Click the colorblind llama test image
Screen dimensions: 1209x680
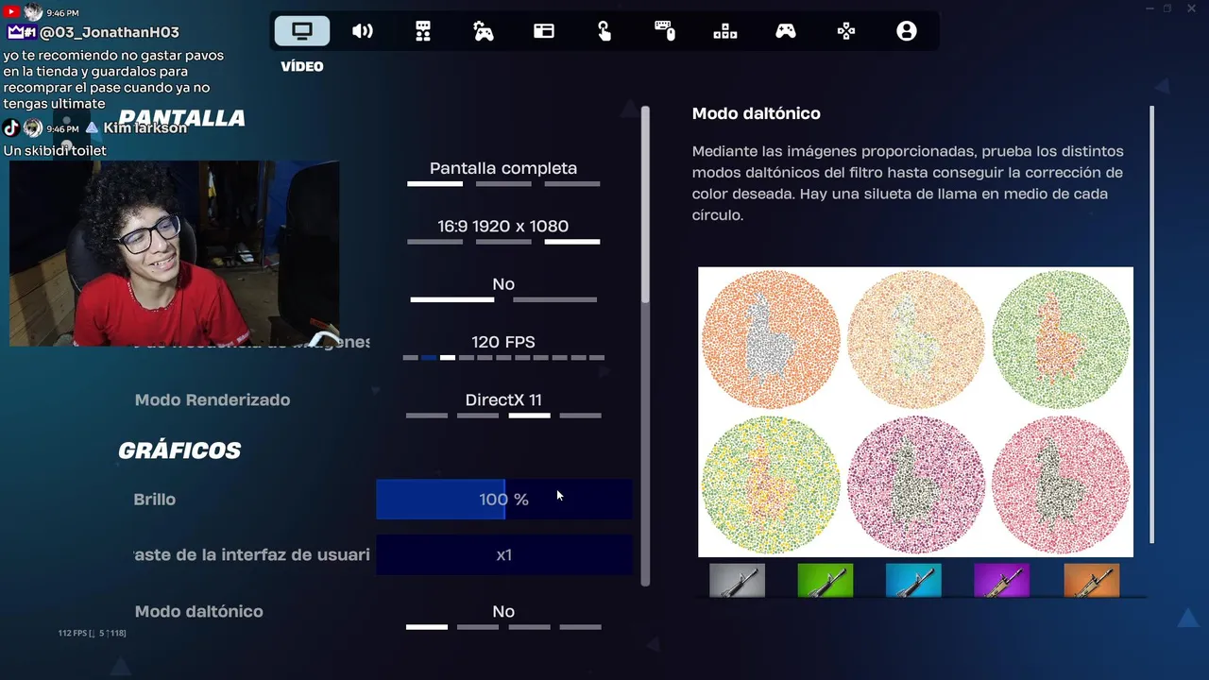915,412
